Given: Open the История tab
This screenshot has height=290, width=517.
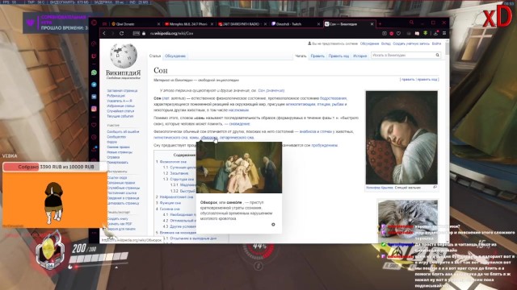Looking at the screenshot, I should (x=360, y=56).
